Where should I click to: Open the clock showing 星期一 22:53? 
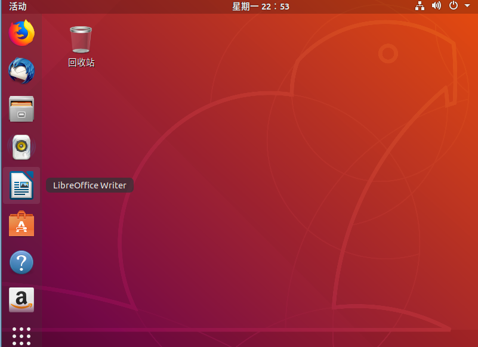(261, 7)
